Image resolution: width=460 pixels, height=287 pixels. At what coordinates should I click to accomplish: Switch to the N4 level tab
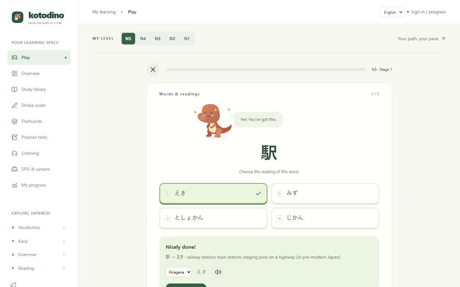coord(143,39)
